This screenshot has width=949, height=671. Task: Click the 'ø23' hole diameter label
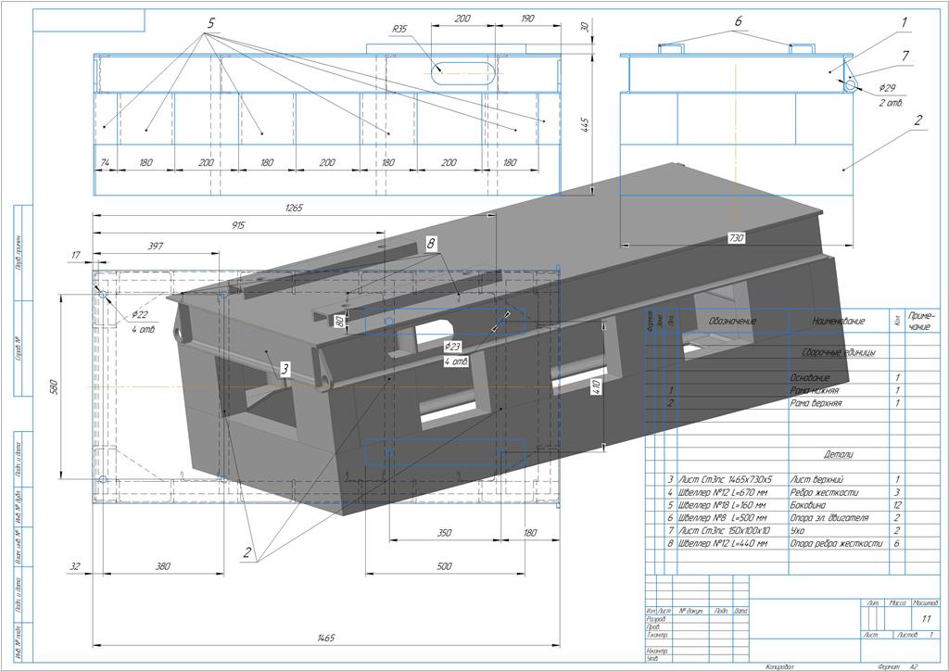click(x=452, y=347)
